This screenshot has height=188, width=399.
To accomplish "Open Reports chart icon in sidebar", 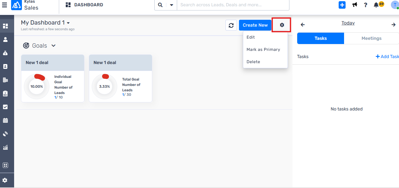I will [x=5, y=147].
